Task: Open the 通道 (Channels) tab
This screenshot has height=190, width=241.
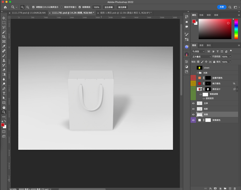Action: [201, 45]
